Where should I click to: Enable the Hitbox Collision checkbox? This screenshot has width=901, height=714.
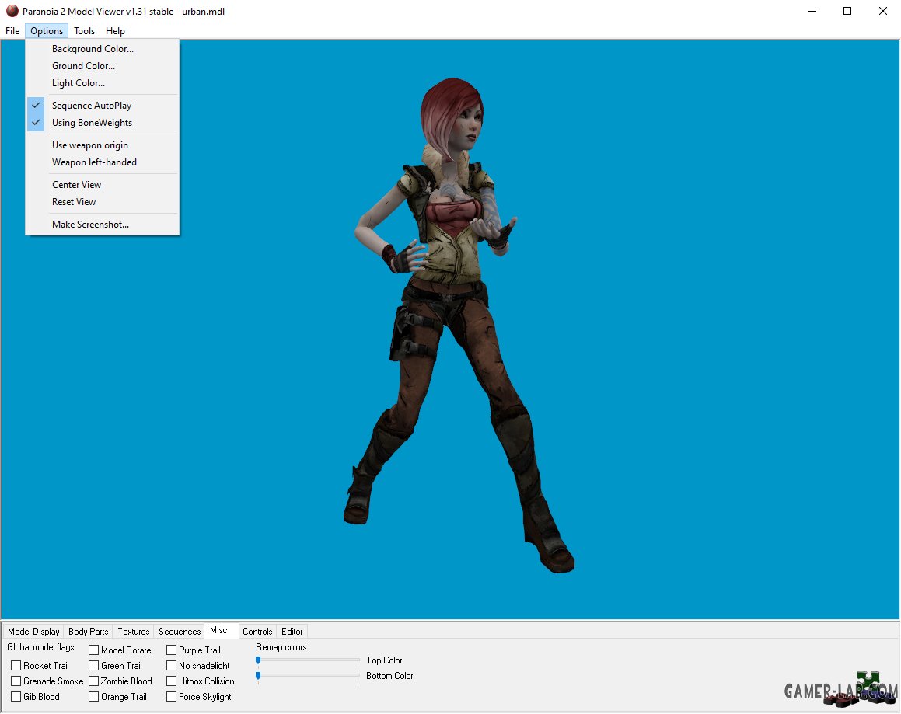pos(171,681)
